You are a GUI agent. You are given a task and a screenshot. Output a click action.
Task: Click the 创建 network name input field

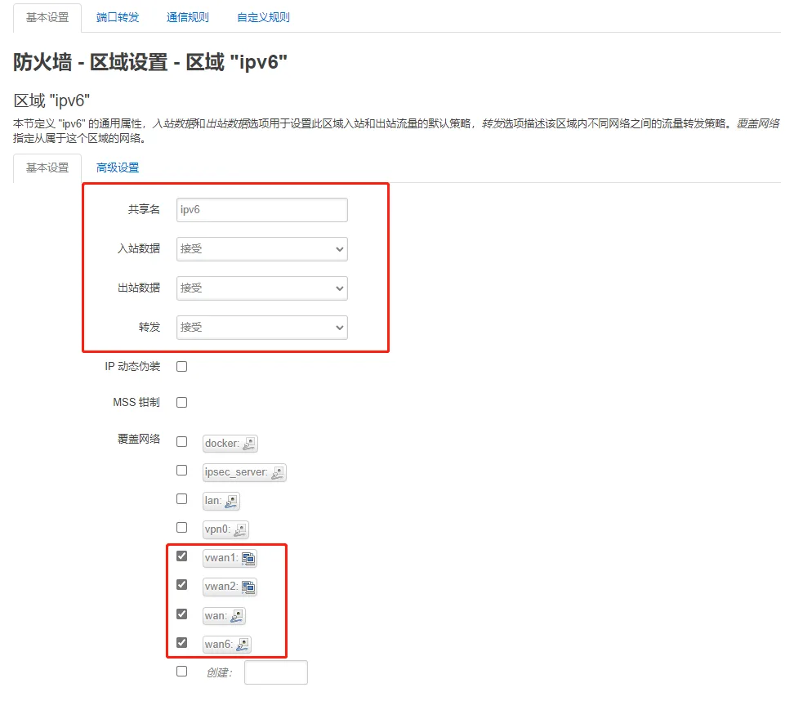click(276, 672)
